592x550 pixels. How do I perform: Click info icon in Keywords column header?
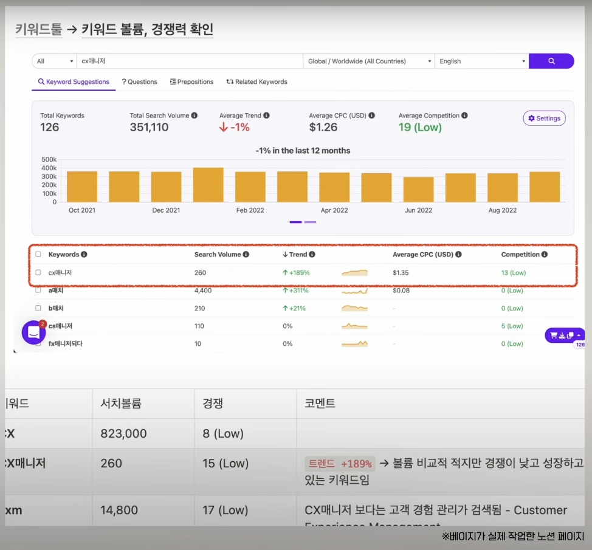click(84, 255)
